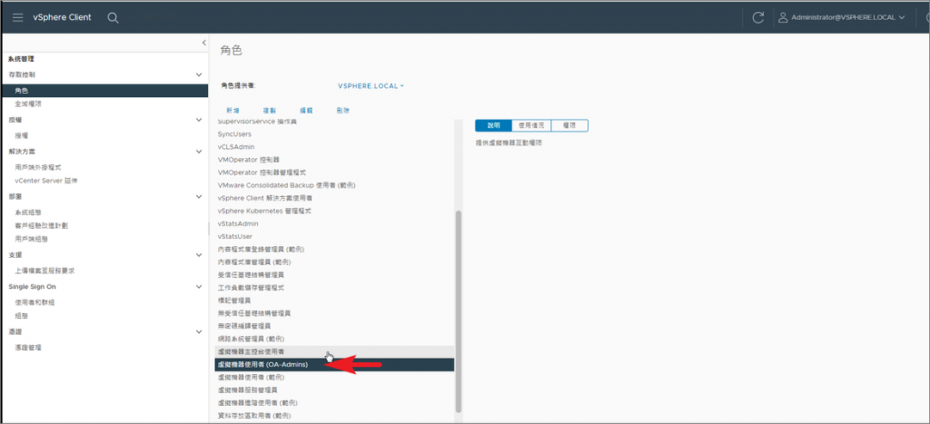This screenshot has width=930, height=424.
Task: Click the 複製 role button
Action: tap(269, 111)
